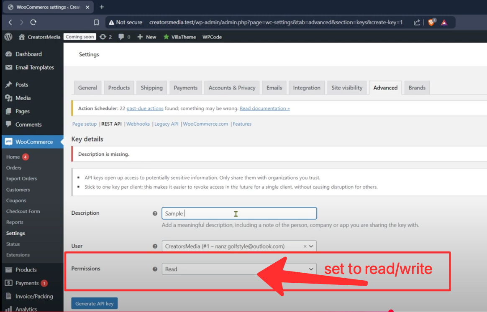The height and width of the screenshot is (312, 487).
Task: Close the WooCommerce settings browser tab
Action: pos(87,7)
